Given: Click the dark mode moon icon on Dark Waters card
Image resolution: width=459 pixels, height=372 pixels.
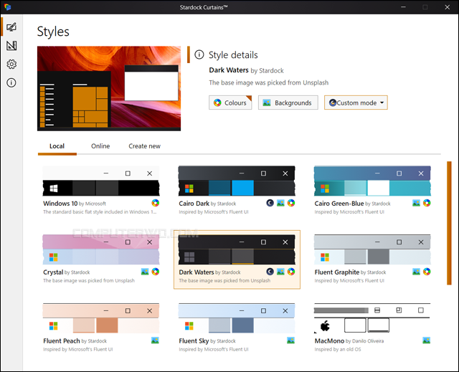Looking at the screenshot, I should 270,272.
